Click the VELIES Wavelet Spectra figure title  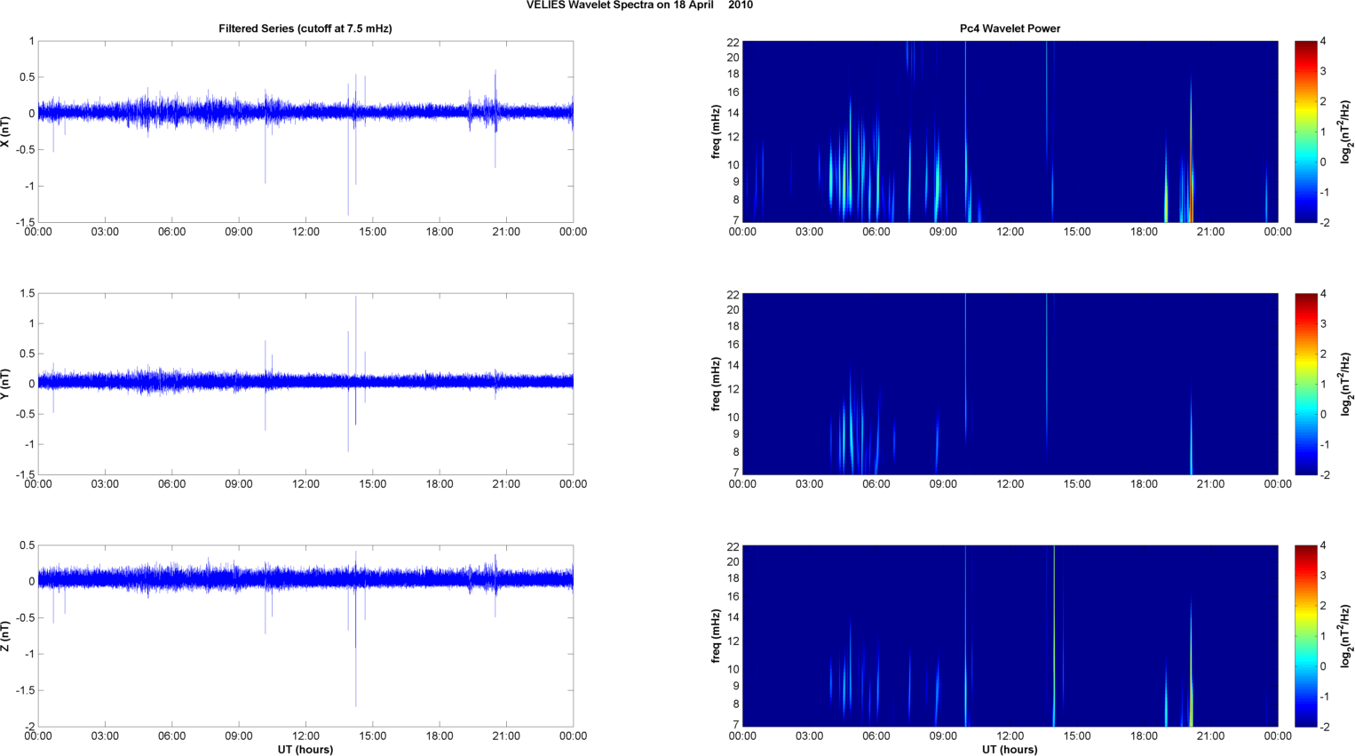[x=638, y=5]
